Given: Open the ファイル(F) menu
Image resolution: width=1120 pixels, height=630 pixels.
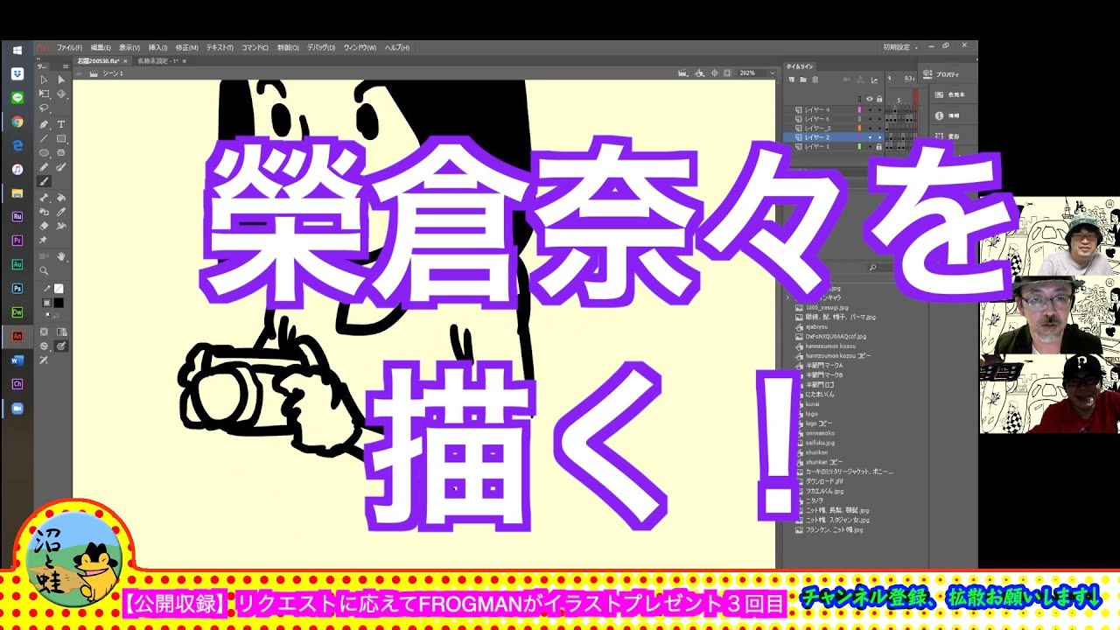Looking at the screenshot, I should coord(69,47).
